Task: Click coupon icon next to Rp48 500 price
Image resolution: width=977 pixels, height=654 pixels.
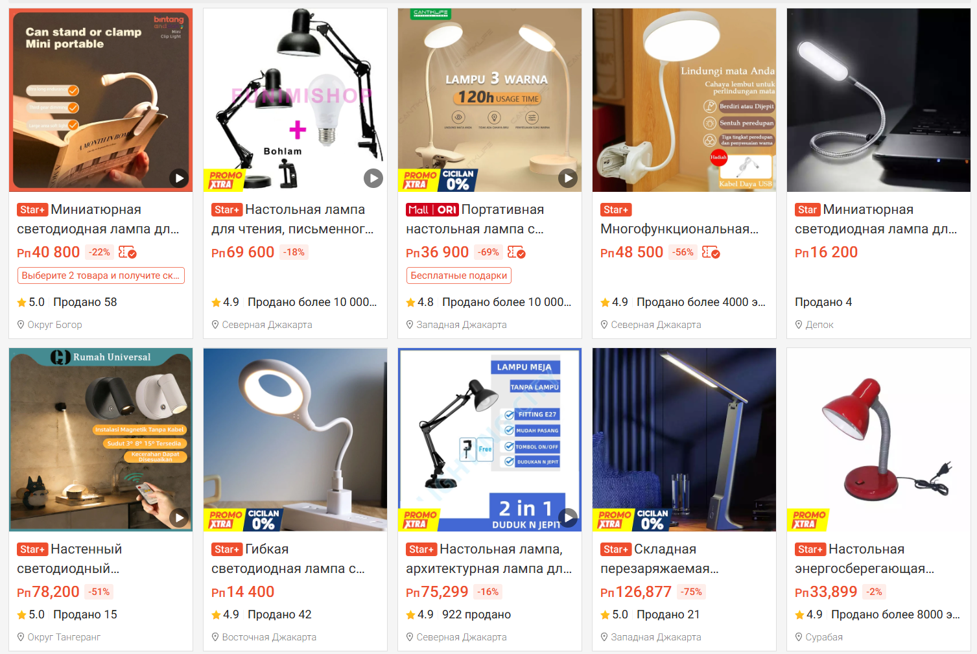Action: tap(711, 252)
